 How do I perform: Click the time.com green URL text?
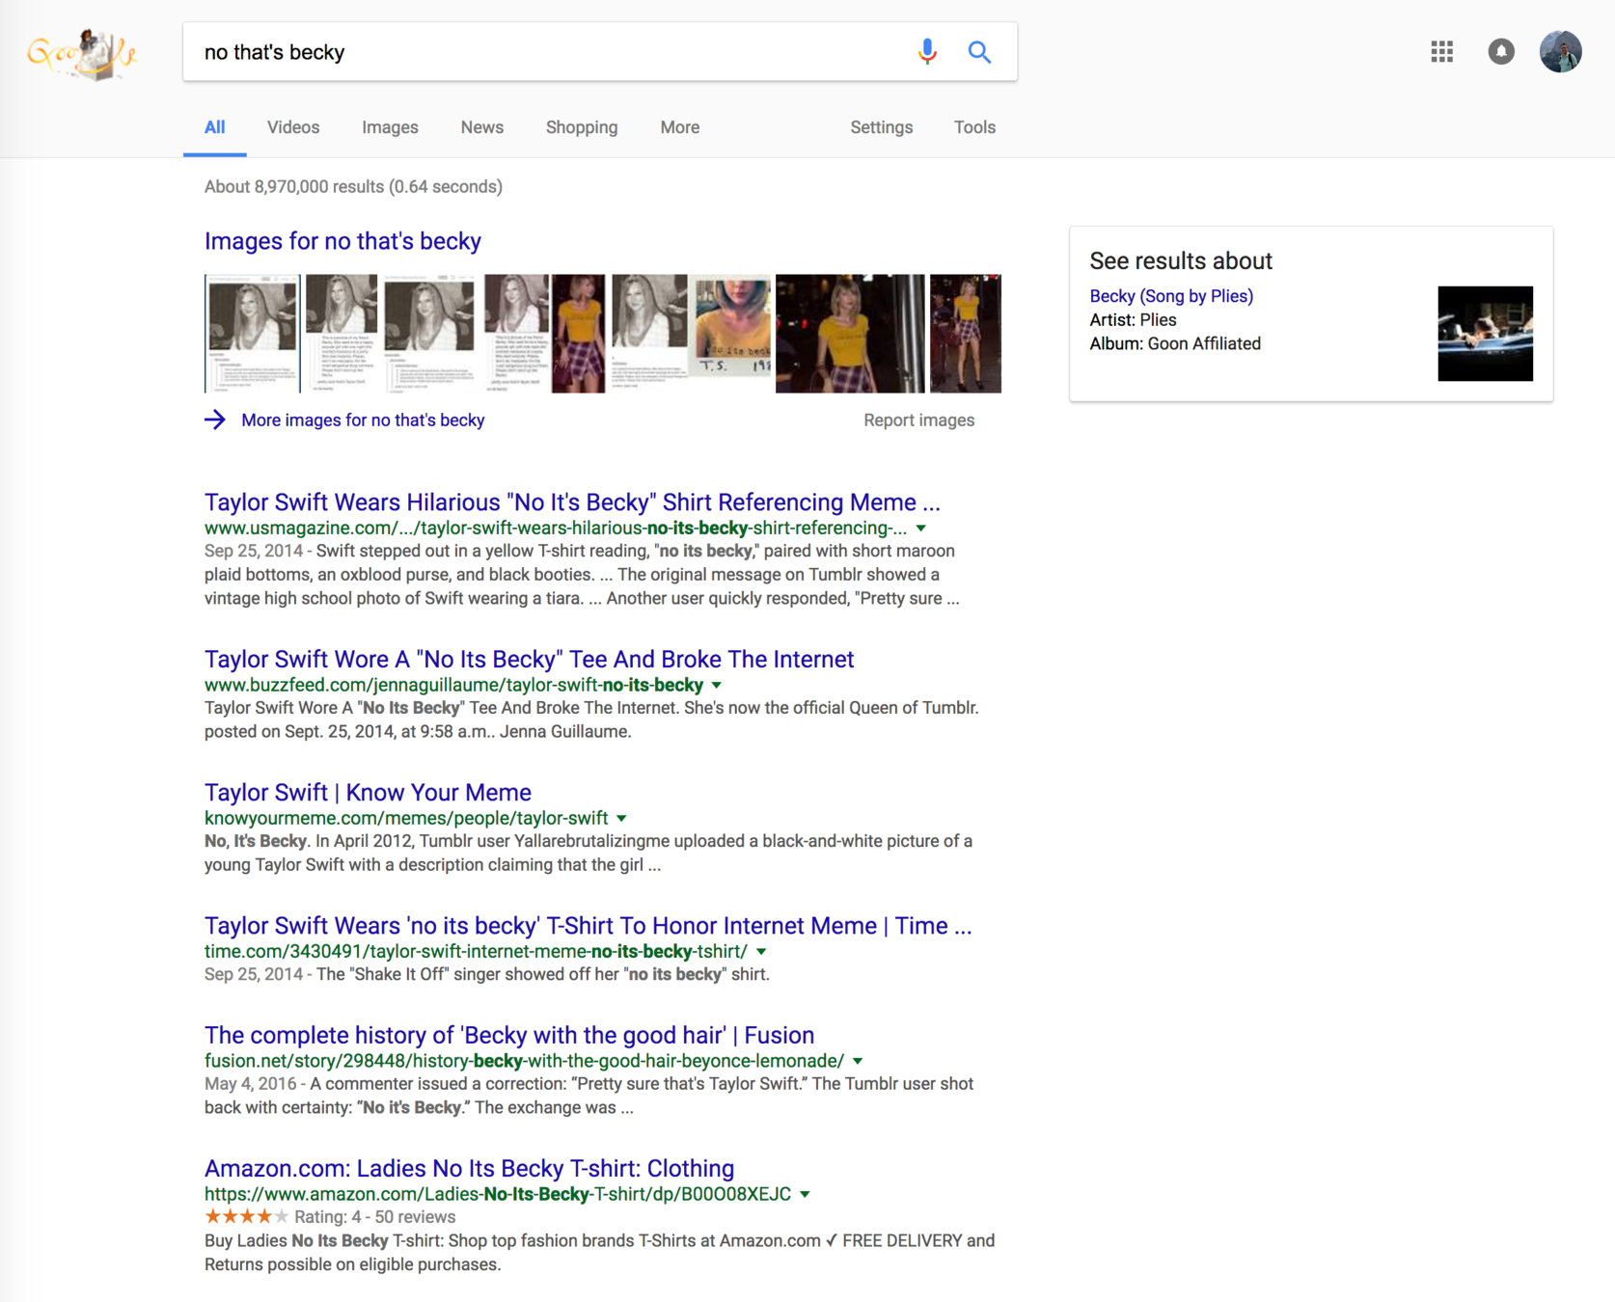pos(476,952)
